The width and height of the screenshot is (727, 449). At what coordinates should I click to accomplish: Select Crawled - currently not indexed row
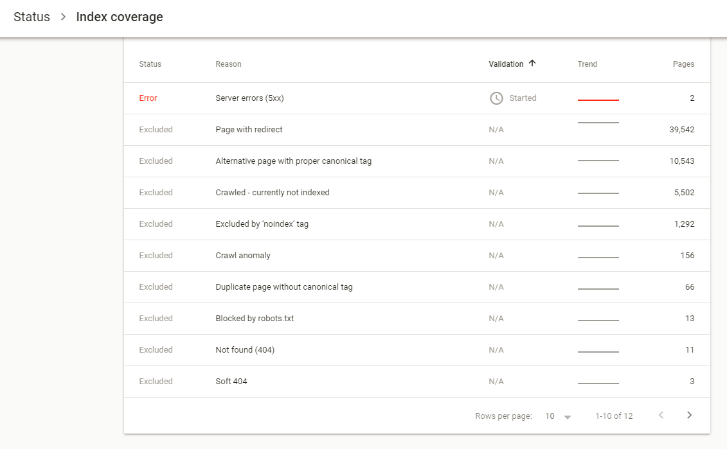[x=272, y=193]
